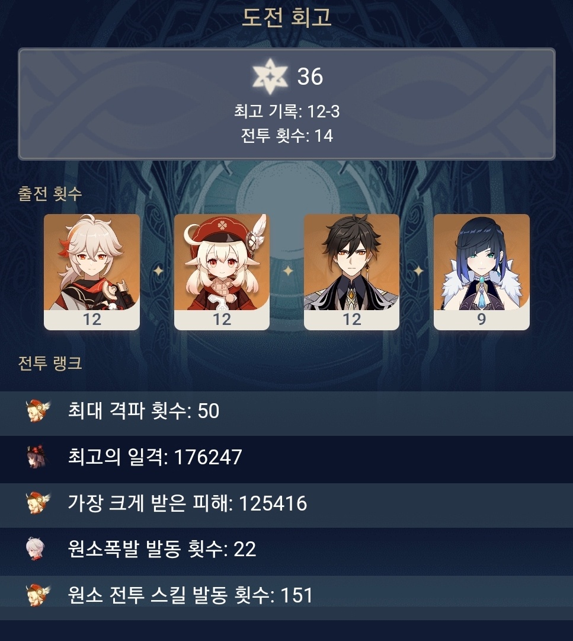Click Klee's icon beside 원소 전투 스킬 발동 횟수
The height and width of the screenshot is (641, 573).
coord(37,595)
